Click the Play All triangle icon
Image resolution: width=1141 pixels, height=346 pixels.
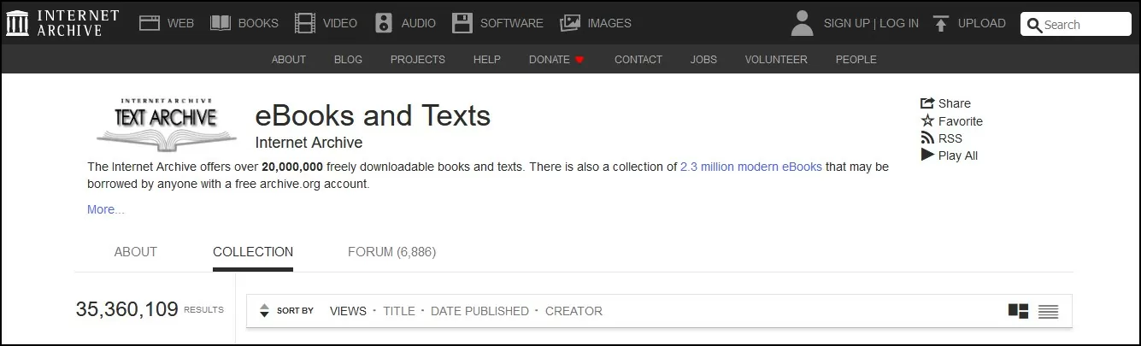click(927, 155)
